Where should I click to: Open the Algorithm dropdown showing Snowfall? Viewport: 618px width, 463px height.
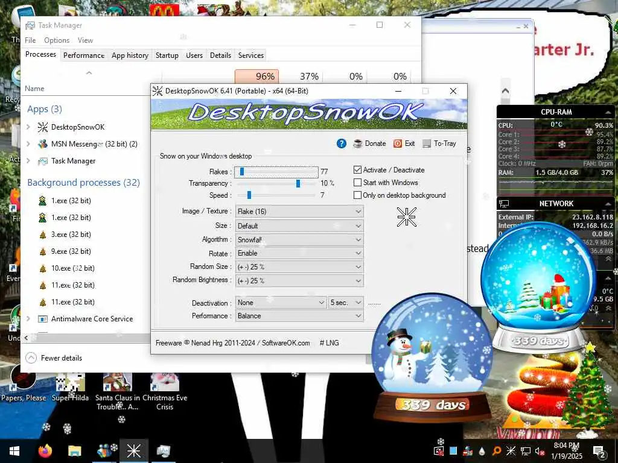click(299, 240)
